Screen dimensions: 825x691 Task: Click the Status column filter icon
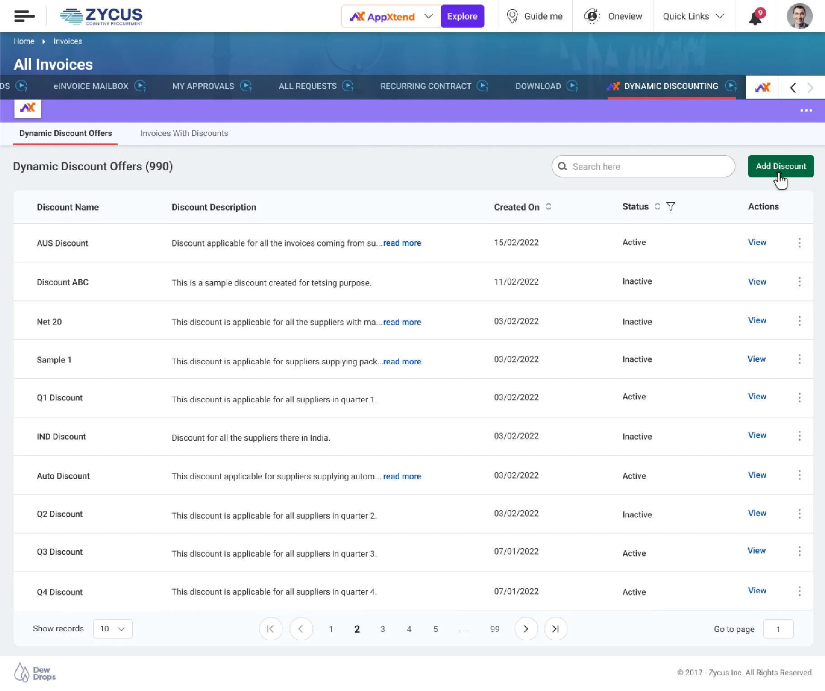(671, 206)
